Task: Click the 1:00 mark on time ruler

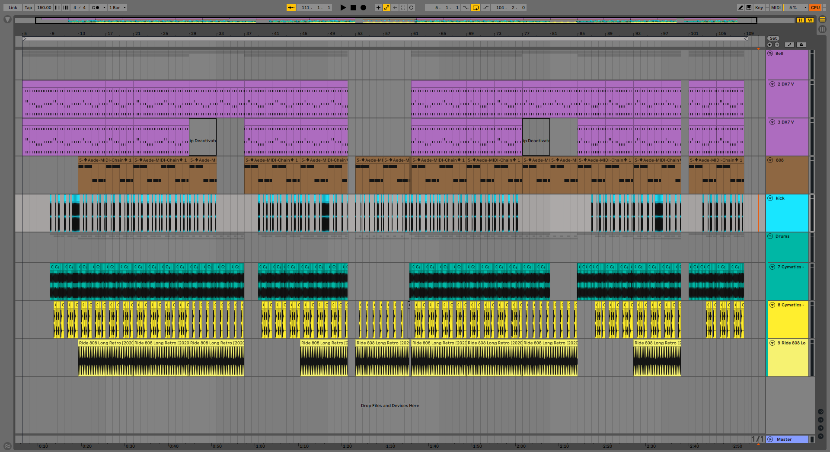Action: (260, 446)
